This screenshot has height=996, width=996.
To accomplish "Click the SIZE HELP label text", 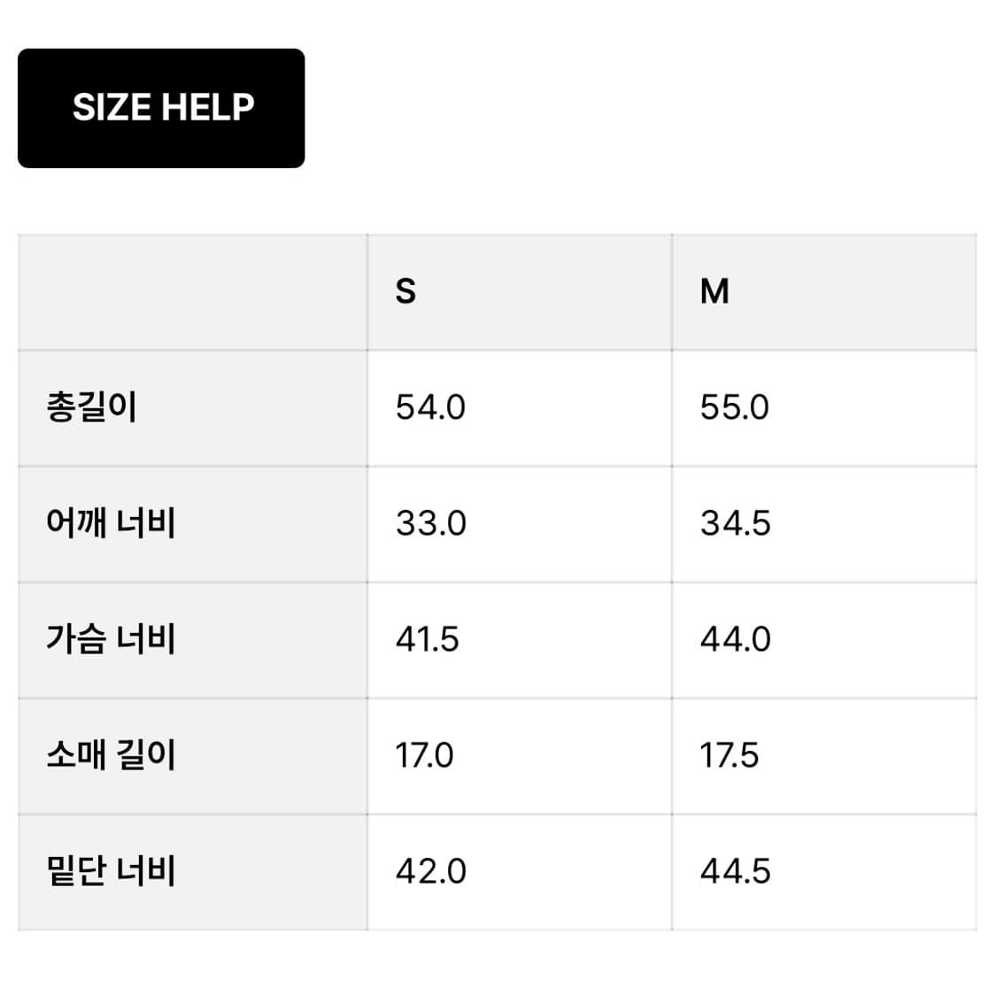I will coord(163,108).
